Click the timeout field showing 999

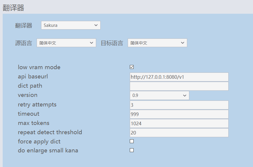click(179, 114)
